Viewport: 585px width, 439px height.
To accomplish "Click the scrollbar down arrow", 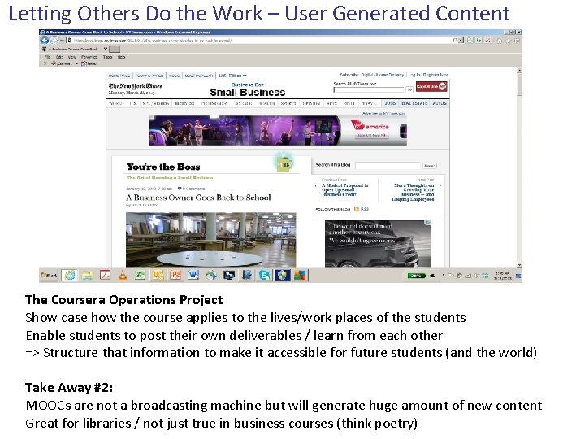I will point(519,265).
